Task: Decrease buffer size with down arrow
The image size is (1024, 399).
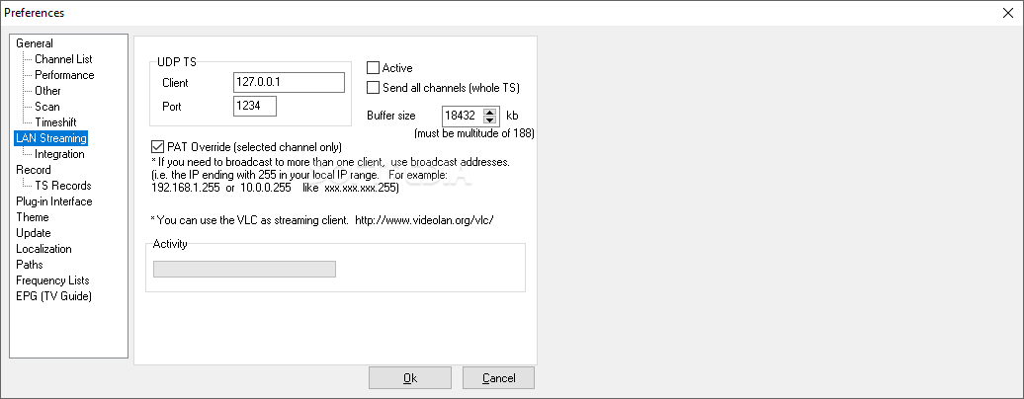Action: [488, 120]
